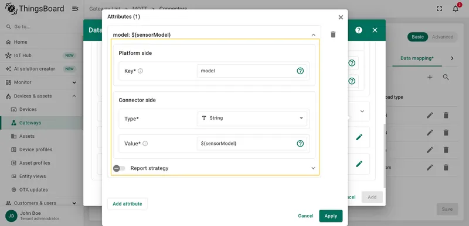Open OTA updates page

tap(42, 190)
